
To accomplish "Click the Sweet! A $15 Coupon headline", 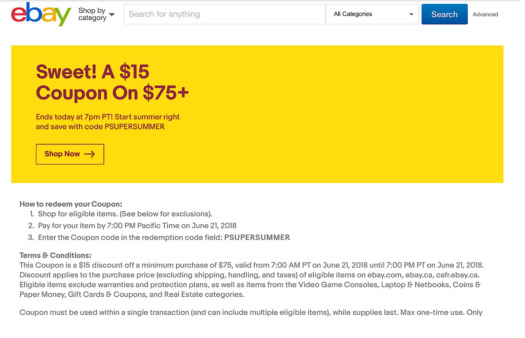I will [112, 82].
